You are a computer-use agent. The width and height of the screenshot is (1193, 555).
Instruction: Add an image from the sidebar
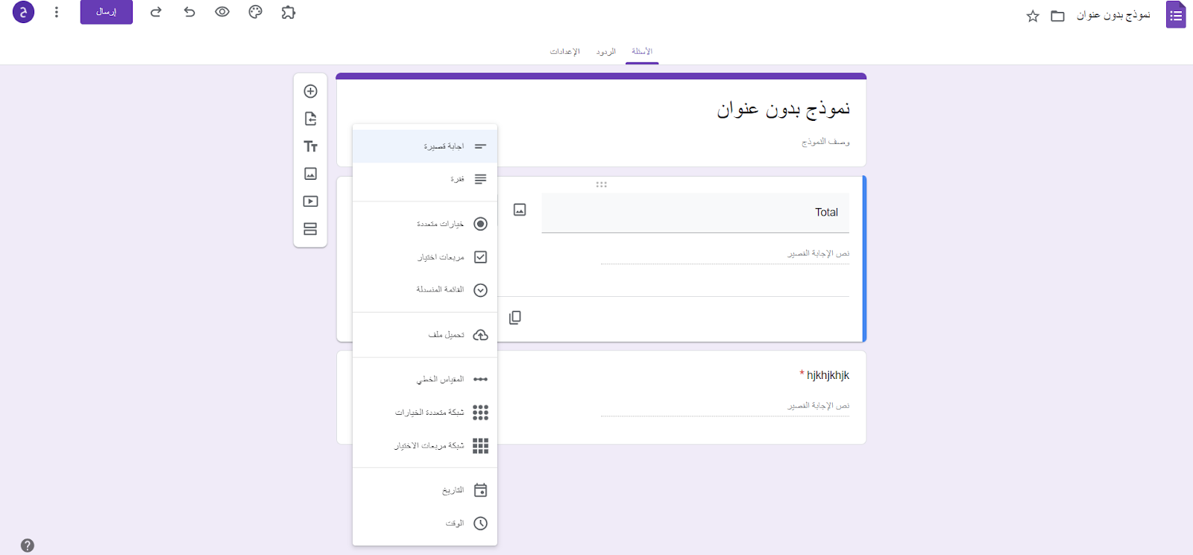(x=311, y=174)
